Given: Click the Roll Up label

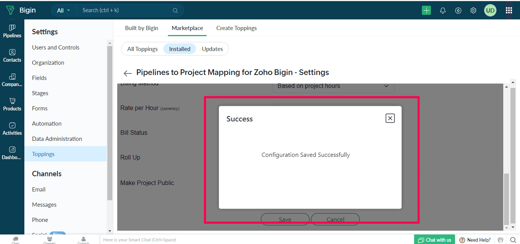Looking at the screenshot, I should 130,158.
